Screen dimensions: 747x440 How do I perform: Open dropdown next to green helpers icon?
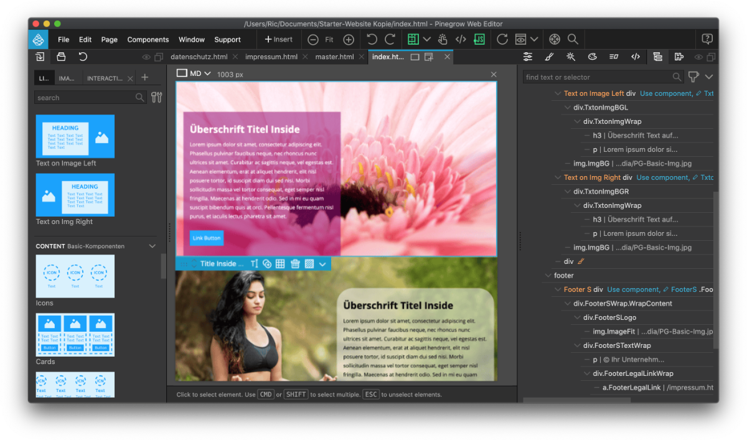pos(427,39)
